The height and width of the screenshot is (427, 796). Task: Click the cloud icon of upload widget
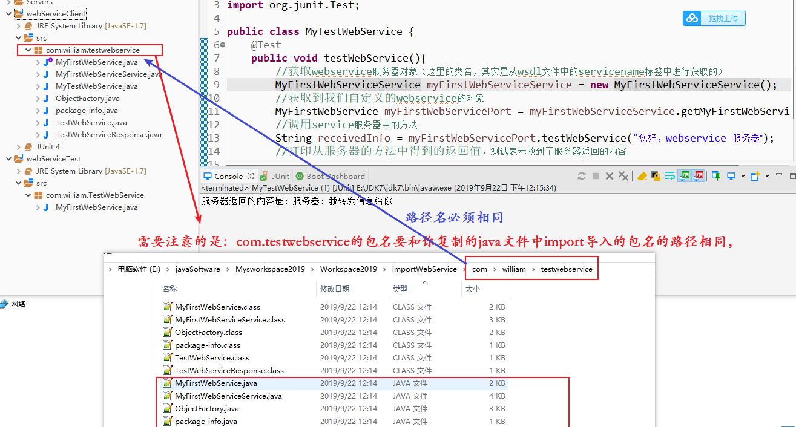691,19
